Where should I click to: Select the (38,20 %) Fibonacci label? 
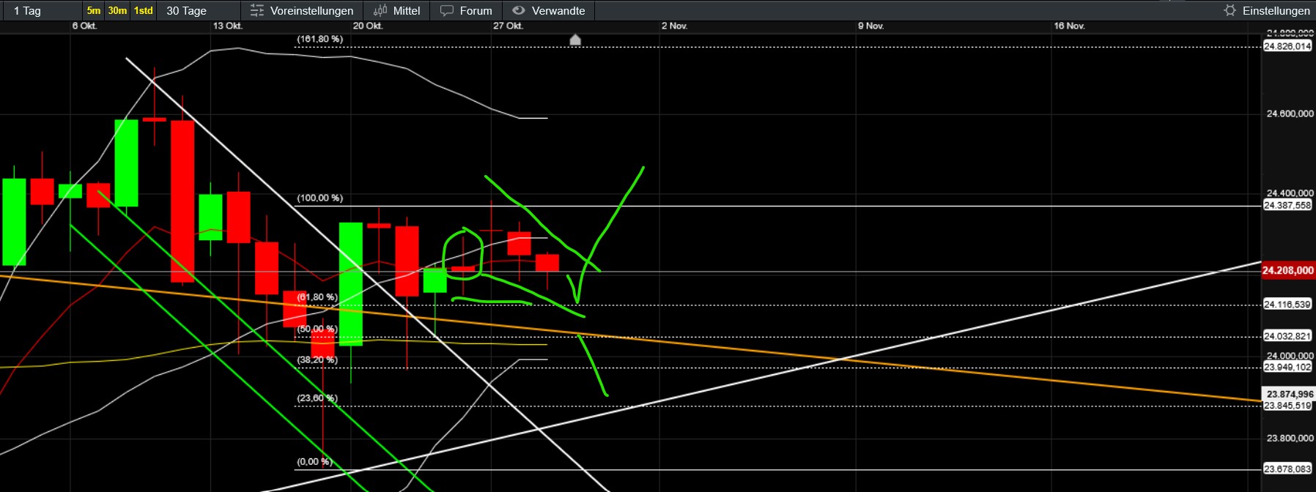[x=317, y=359]
